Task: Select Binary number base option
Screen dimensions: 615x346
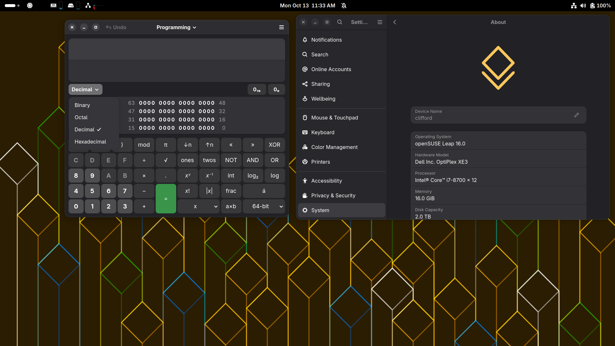Action: (82, 105)
